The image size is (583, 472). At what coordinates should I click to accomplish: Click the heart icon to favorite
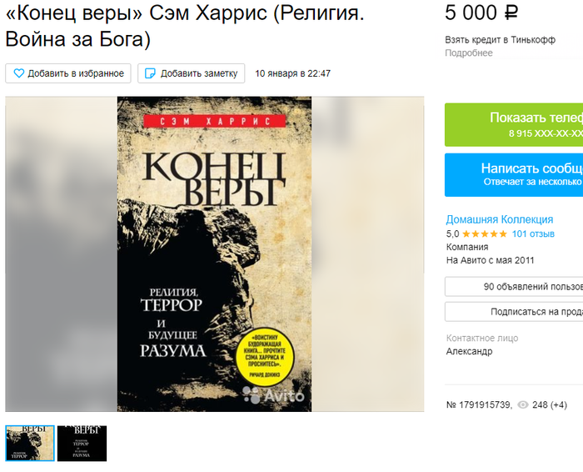click(x=18, y=73)
